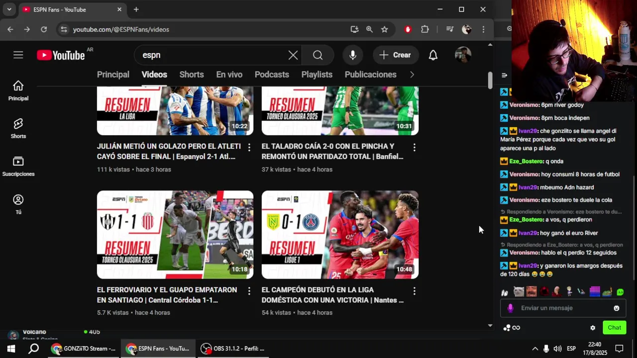Switch to OBS 31.1.2 in taskbar
Screen dimensions: 637x358
pyautogui.click(x=233, y=349)
